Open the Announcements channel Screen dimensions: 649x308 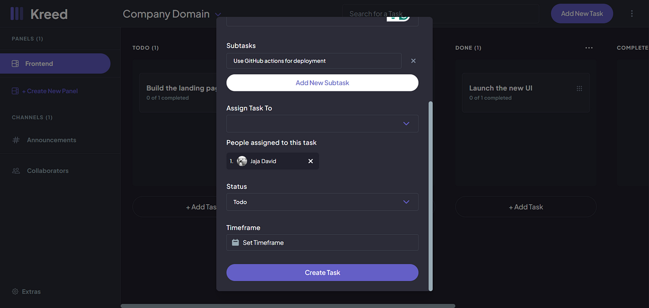point(51,140)
